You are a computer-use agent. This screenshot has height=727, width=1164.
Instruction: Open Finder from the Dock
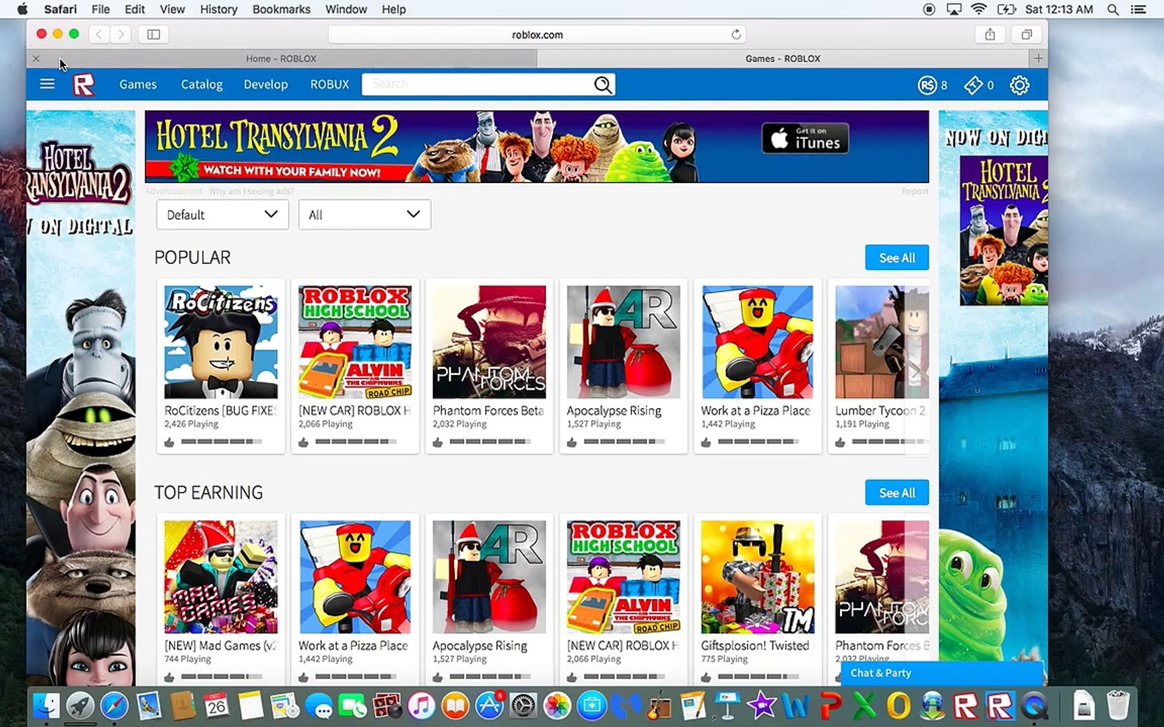(x=46, y=706)
